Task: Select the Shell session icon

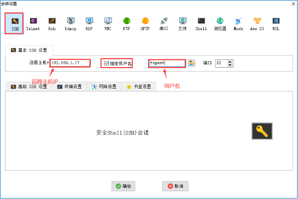Action: 201,24
